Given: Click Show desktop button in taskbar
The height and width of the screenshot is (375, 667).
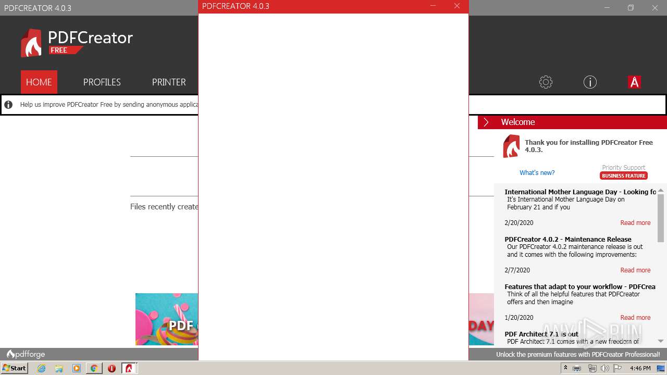Looking at the screenshot, I should tap(661, 368).
